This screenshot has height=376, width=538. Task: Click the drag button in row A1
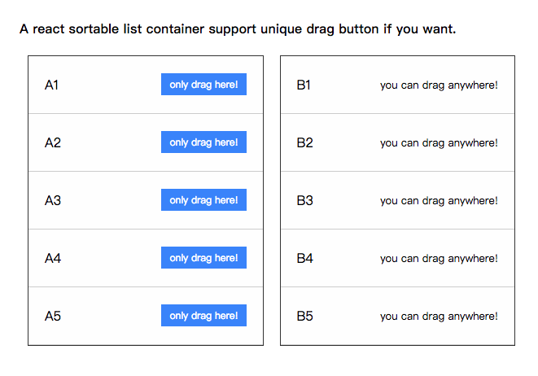pos(203,85)
